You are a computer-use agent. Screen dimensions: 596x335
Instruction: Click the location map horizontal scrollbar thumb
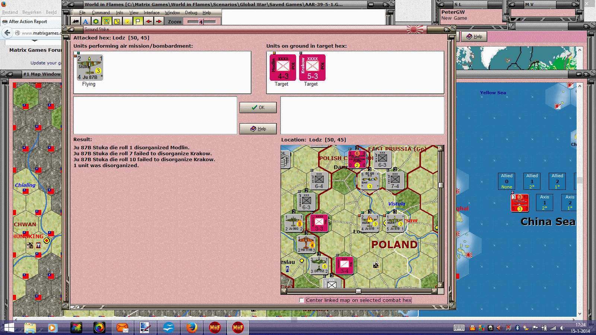pos(358,291)
